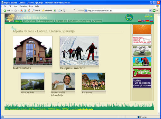Click the round green starred quality logo
161x119 pixels.
pyautogui.click(x=129, y=17)
